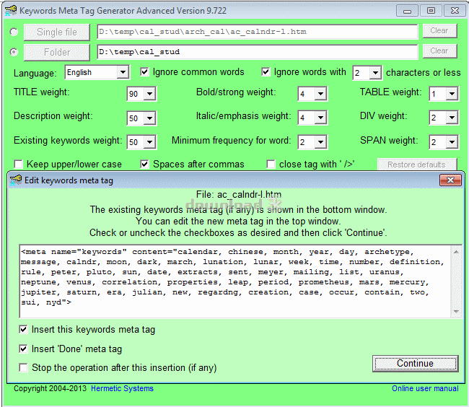Open the Minimum frequency for word dropdown
469x407 pixels.
[320, 142]
